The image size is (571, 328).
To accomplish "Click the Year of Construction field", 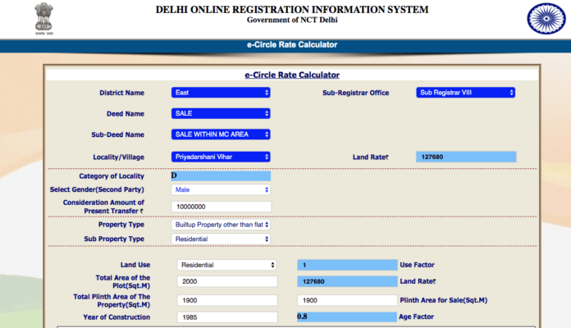I will point(227,317).
